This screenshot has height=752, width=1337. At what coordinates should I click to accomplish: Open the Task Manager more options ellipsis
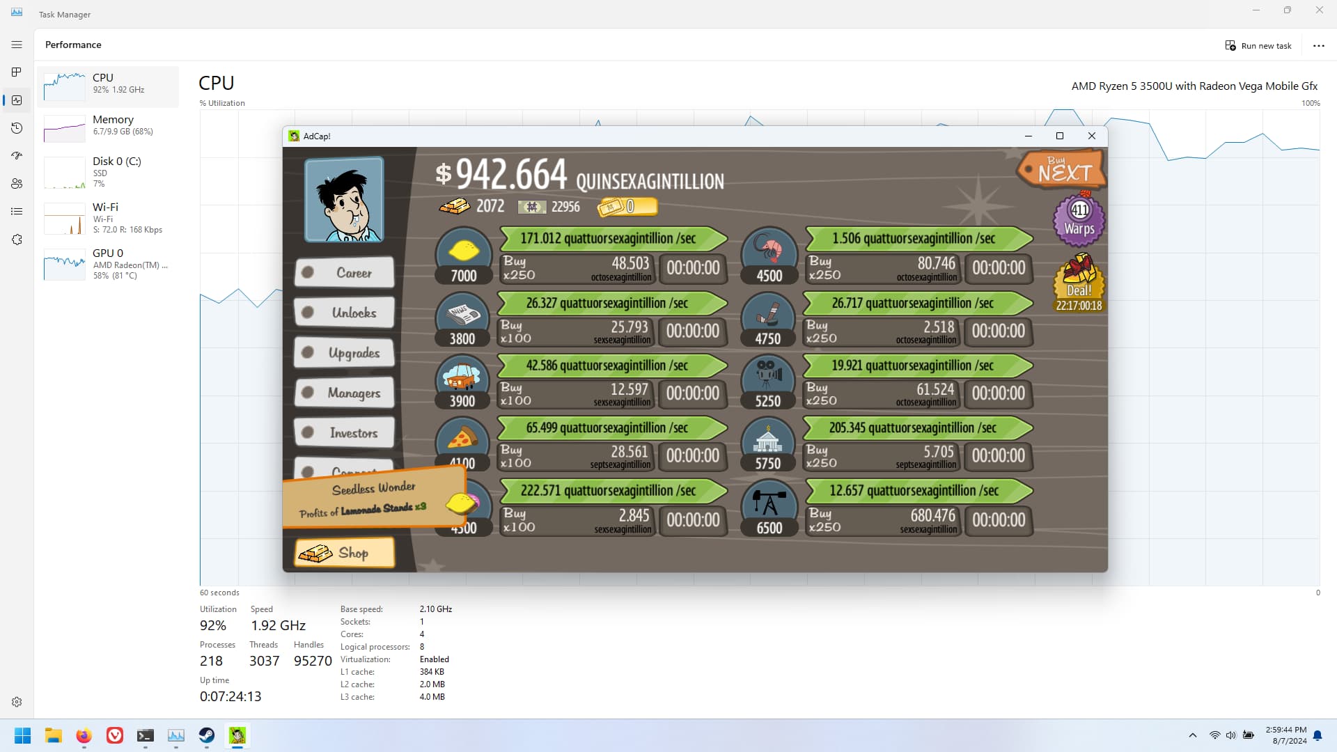click(1319, 46)
